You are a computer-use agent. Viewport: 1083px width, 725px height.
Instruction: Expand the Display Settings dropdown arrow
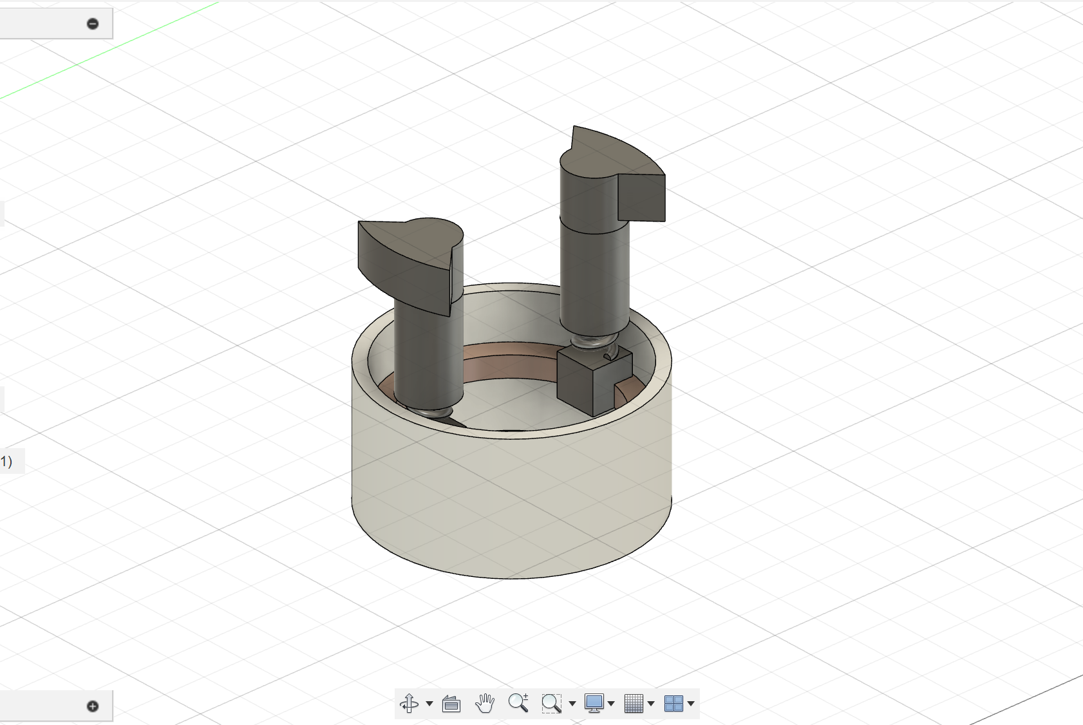tap(611, 704)
